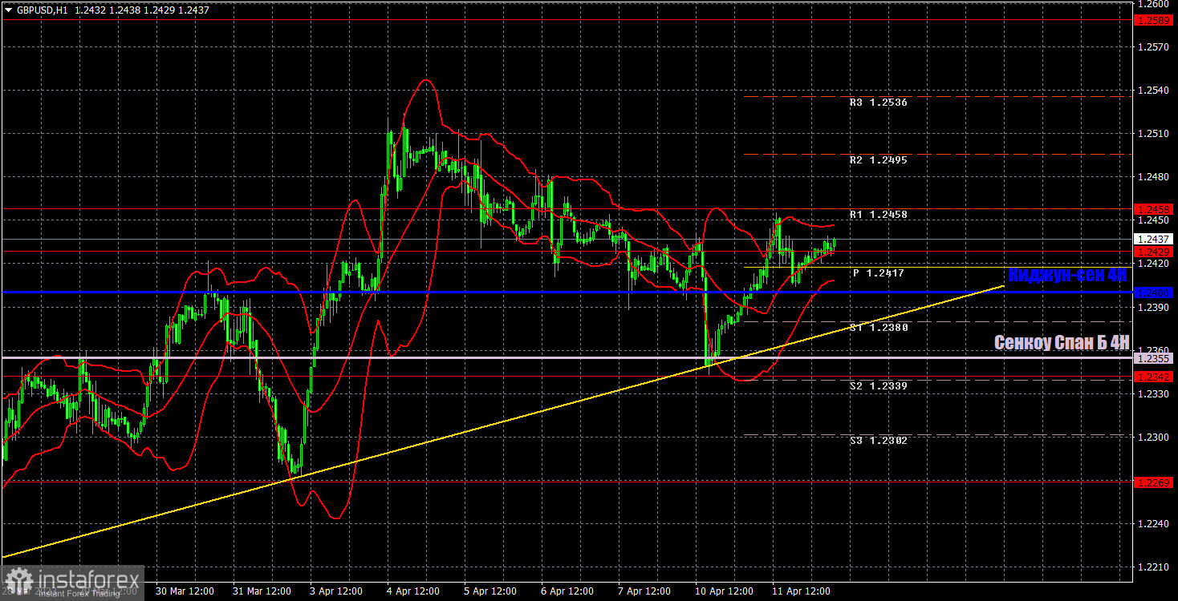The width and height of the screenshot is (1178, 601).
Task: Click the R3 1.2536 pivot label
Action: coord(878,103)
